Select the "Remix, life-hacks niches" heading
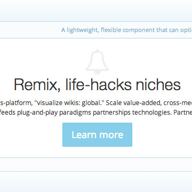Viewport: 192px width, 192px height. point(97,85)
